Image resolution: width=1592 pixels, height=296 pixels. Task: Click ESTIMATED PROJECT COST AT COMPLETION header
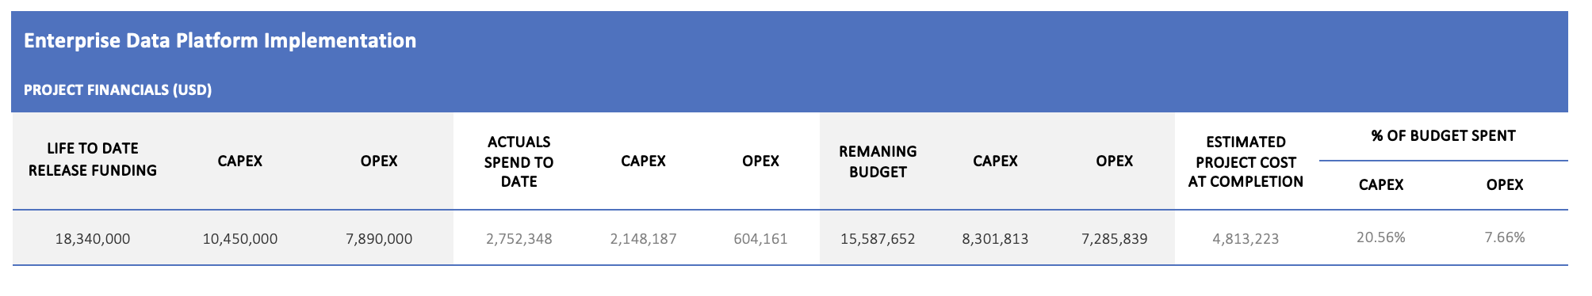click(x=1246, y=161)
